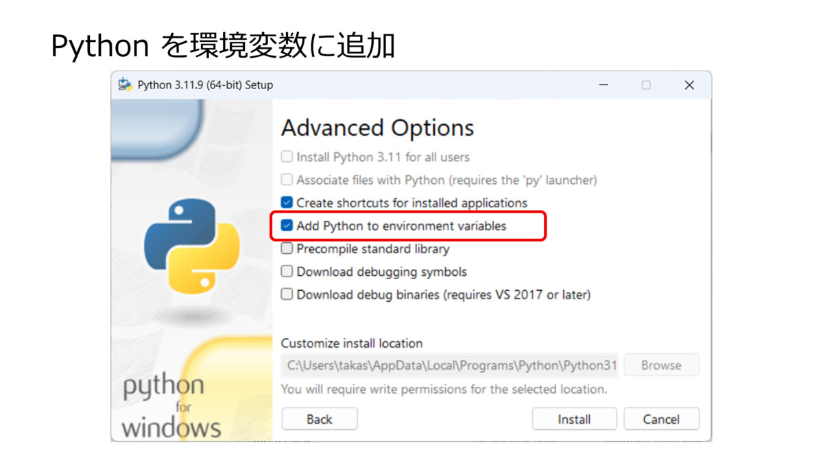Uncheck Create shortcuts for installed applications
Screen dimensions: 823x463
coord(287,203)
